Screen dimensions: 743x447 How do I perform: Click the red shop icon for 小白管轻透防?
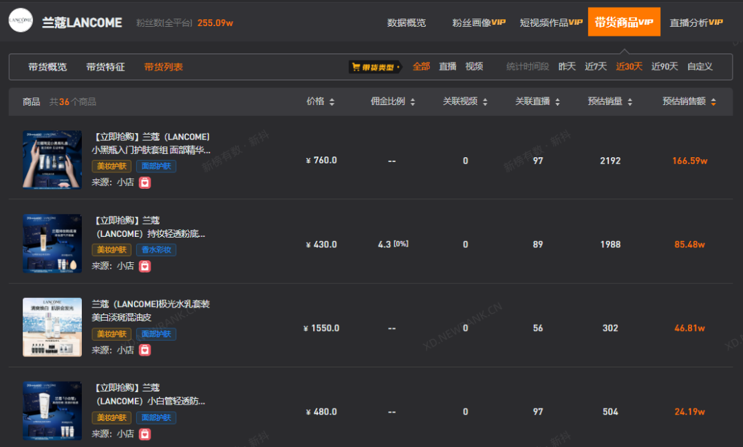(x=145, y=434)
